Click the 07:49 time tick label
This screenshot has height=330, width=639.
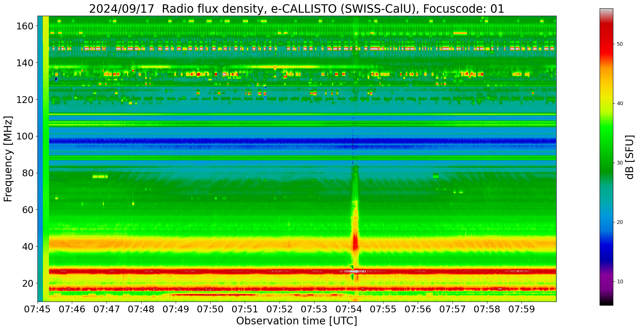(x=176, y=309)
